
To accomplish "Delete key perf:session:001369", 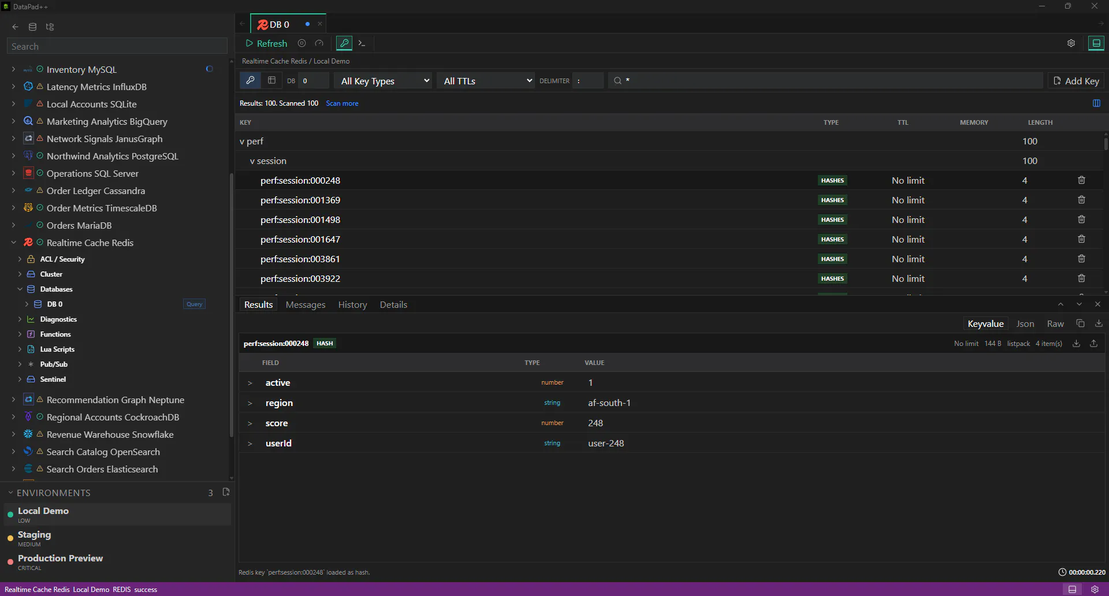I will (1081, 200).
